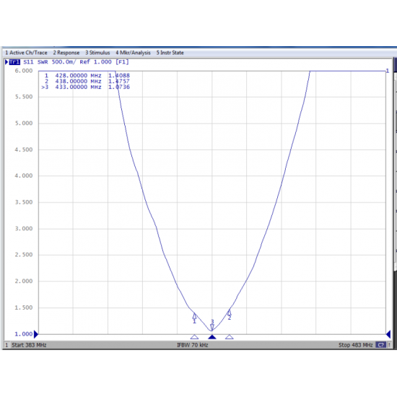Click the IFBW 70 kHz setting
397x397 pixels.
point(193,345)
